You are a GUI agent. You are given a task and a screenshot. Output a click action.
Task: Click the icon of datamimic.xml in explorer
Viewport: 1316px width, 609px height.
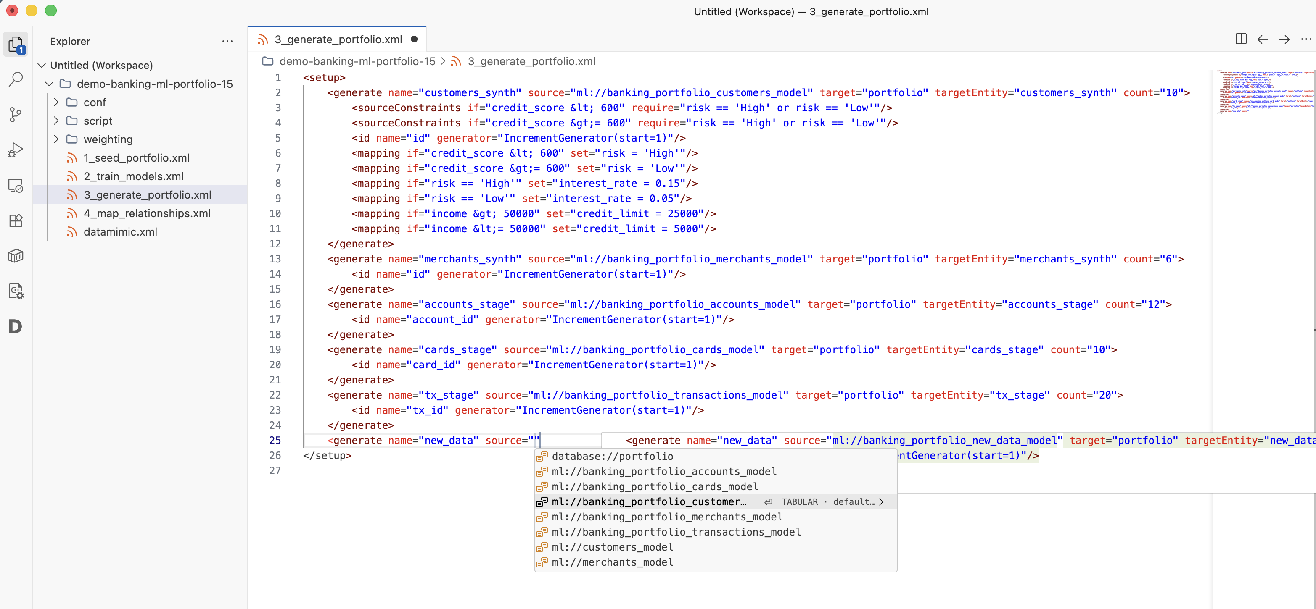[72, 232]
